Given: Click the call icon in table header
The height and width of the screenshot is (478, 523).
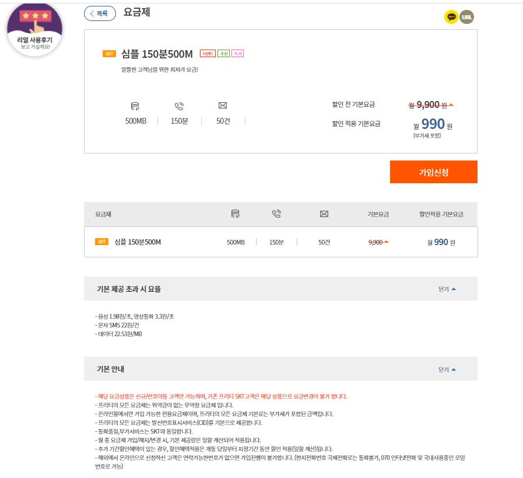Looking at the screenshot, I should (276, 214).
